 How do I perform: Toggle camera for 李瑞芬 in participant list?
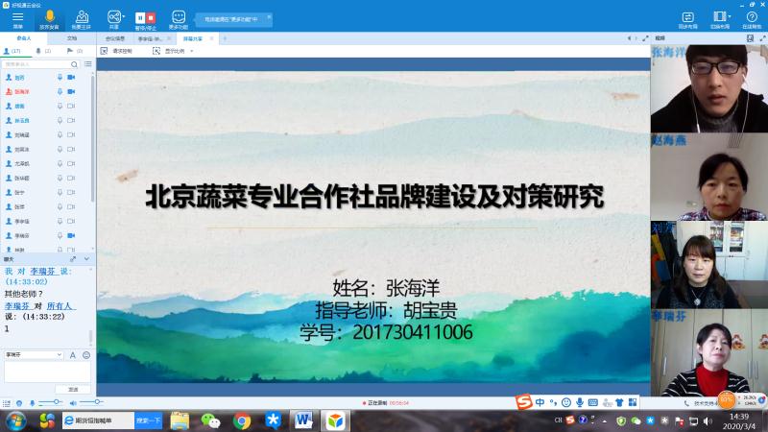point(71,235)
